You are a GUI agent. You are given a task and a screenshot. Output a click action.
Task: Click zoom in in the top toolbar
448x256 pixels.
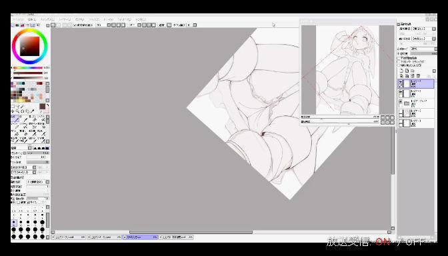[118, 25]
